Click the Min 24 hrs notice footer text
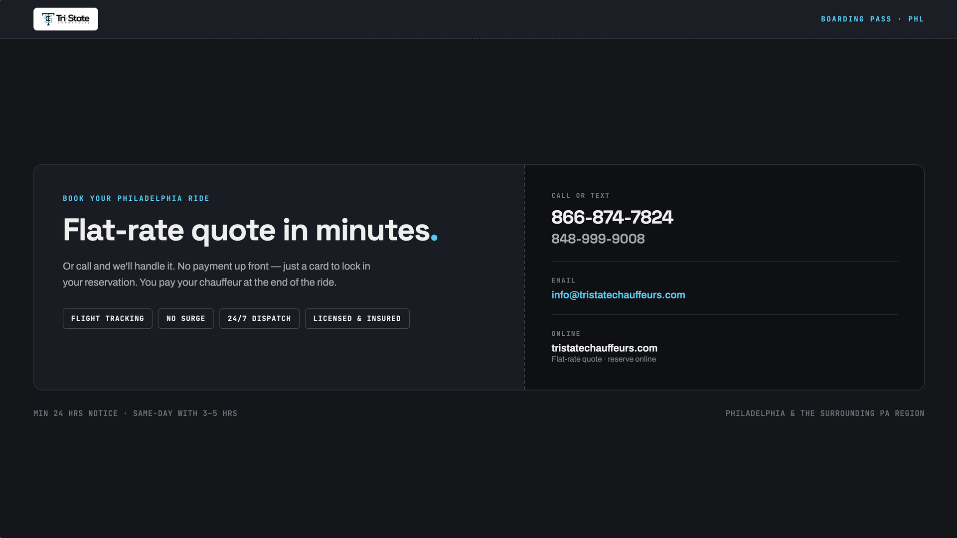Screen dimensions: 957x538 pyautogui.click(x=135, y=413)
